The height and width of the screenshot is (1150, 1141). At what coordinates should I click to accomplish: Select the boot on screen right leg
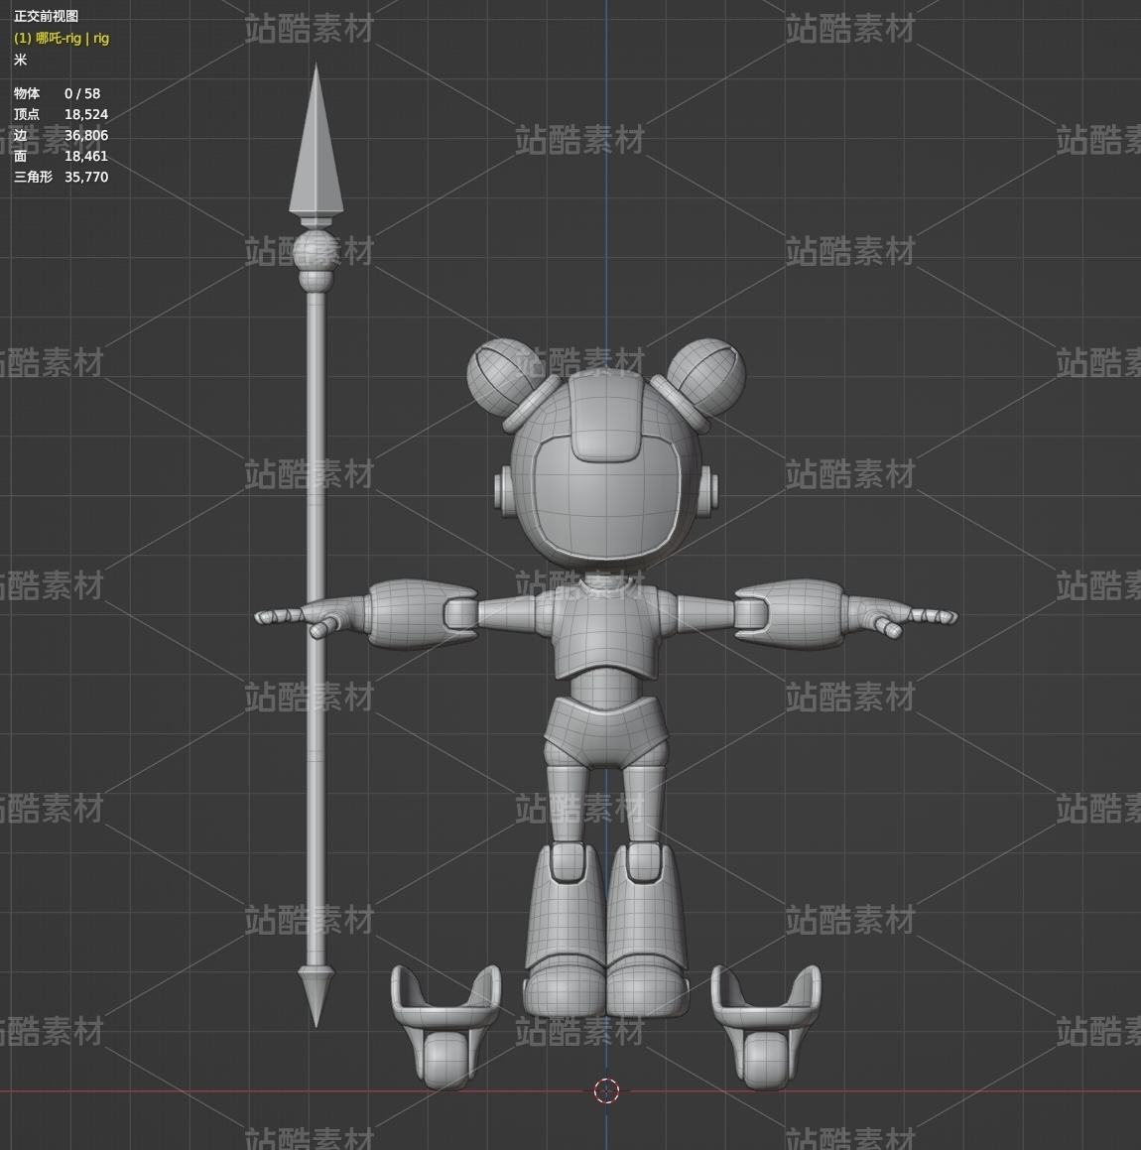pyautogui.click(x=648, y=932)
